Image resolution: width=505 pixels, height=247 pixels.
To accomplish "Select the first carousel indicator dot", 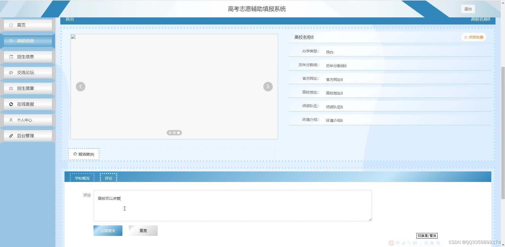I will [170, 133].
